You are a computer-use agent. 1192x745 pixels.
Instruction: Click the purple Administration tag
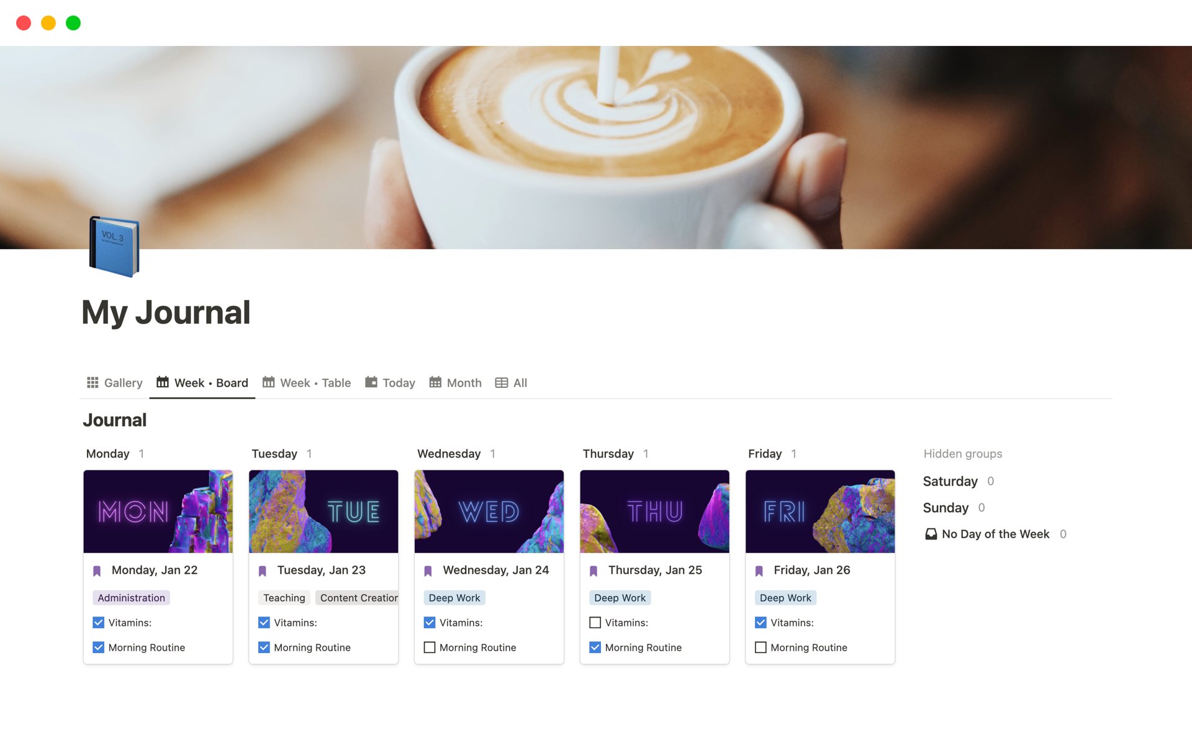(x=131, y=598)
